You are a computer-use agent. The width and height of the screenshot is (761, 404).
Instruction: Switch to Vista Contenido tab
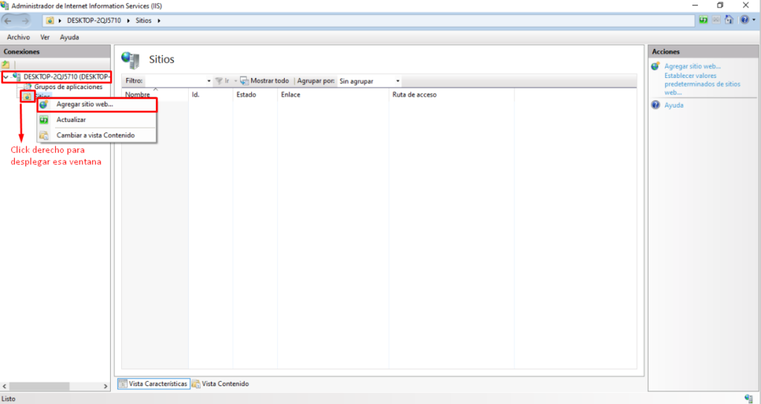pos(220,384)
